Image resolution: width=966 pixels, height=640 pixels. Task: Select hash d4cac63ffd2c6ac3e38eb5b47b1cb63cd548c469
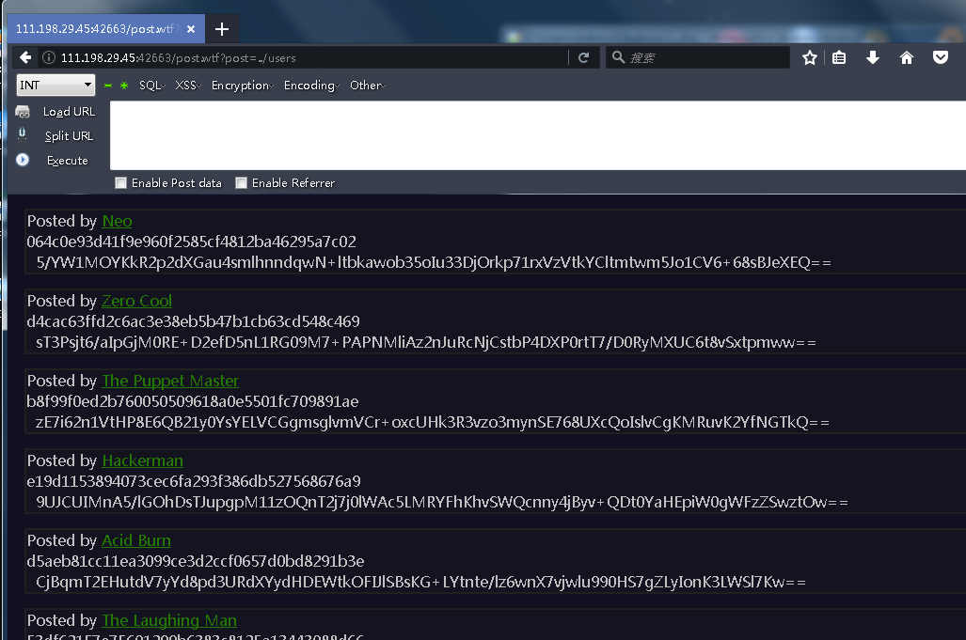194,321
